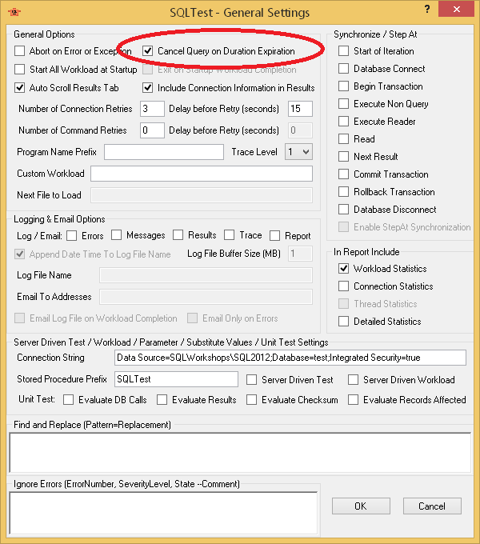Check Evaluate Results unit test
Image resolution: width=480 pixels, height=544 pixels.
point(162,400)
